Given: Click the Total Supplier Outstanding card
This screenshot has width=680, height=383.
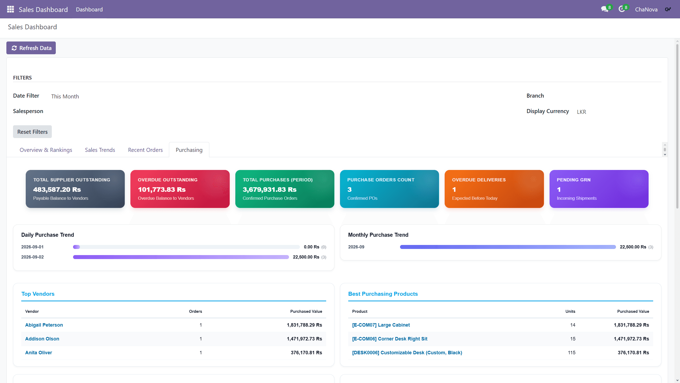Looking at the screenshot, I should click(x=75, y=189).
